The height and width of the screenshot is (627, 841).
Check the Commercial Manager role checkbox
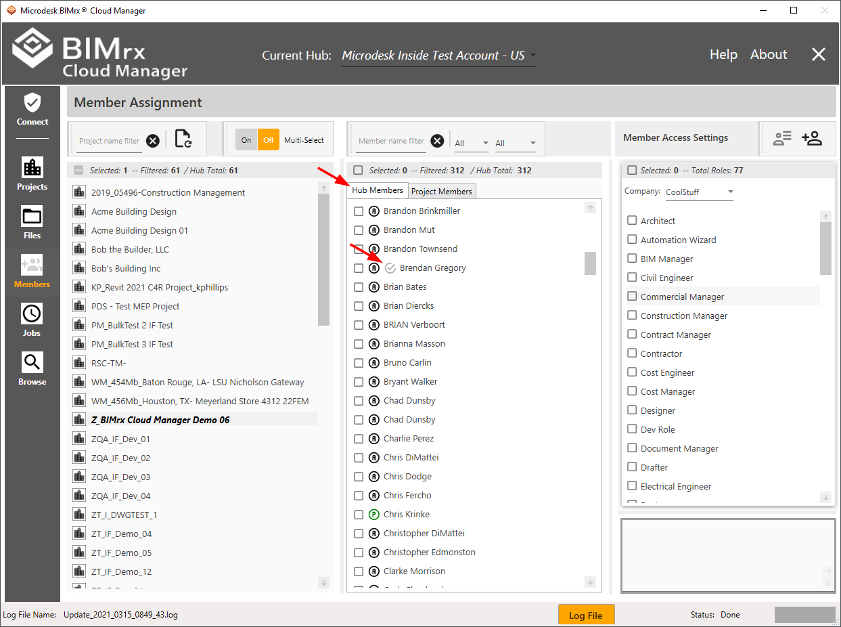pos(632,296)
